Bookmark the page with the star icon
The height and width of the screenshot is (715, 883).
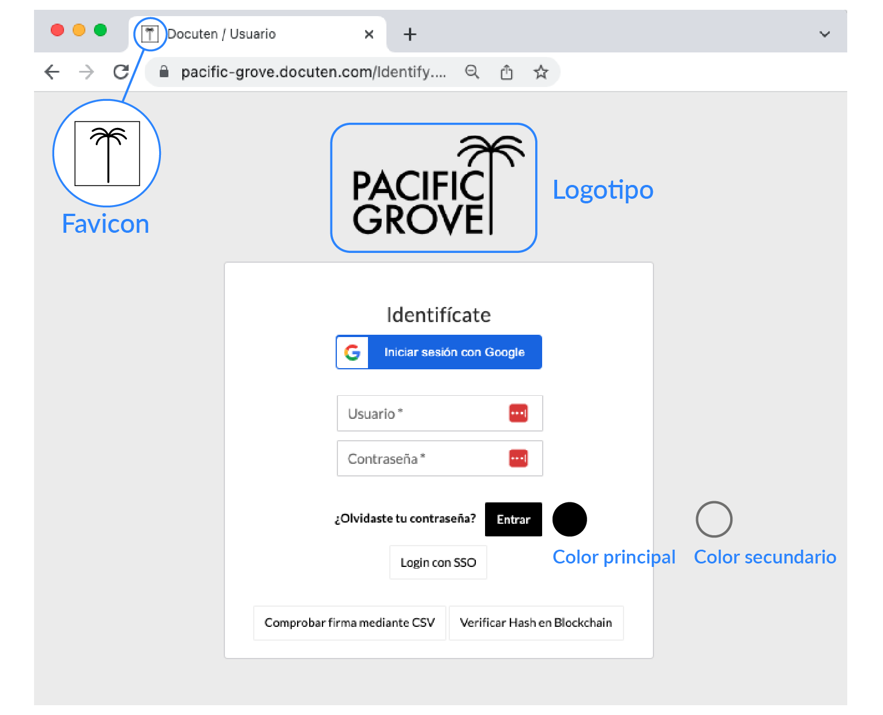(x=540, y=72)
